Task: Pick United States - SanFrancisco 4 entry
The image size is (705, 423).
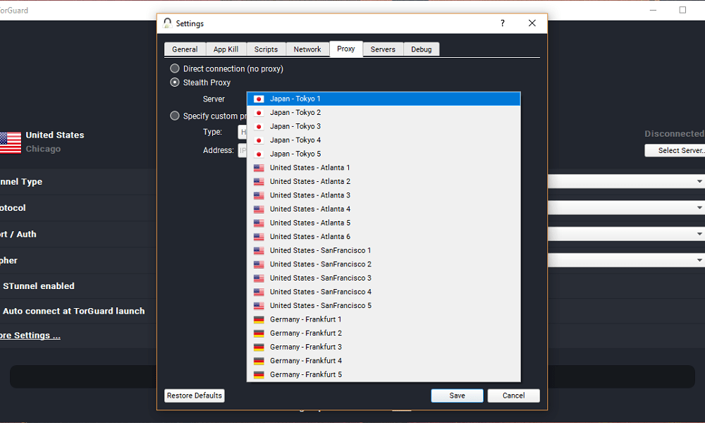Action: tap(384, 292)
